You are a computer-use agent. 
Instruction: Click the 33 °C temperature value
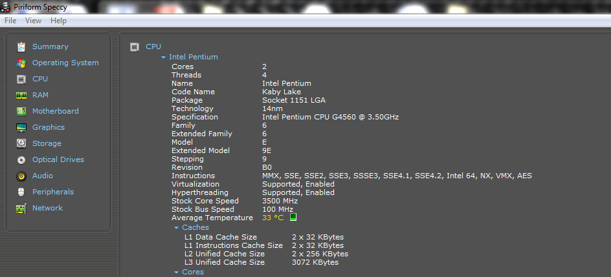tap(273, 218)
